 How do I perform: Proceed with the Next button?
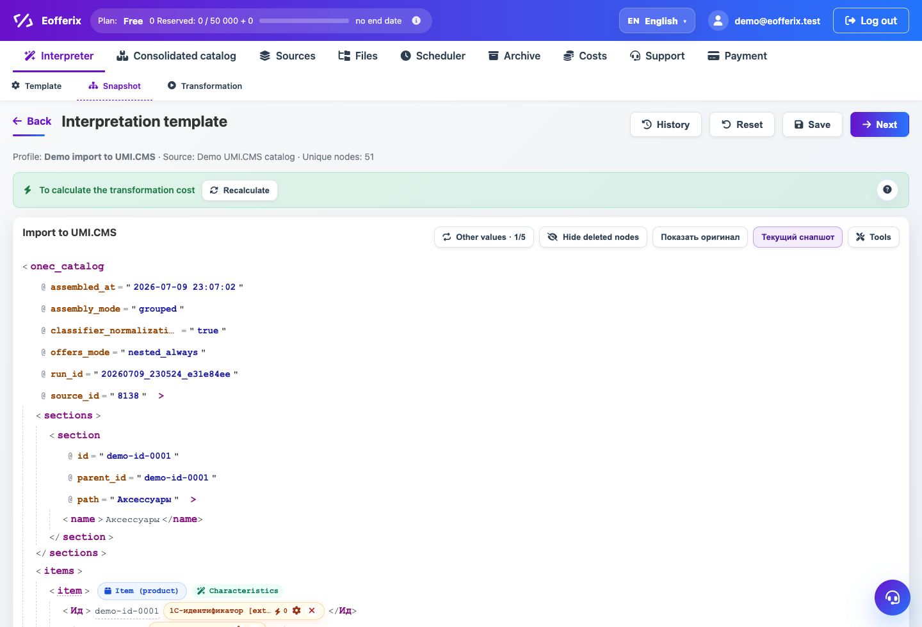coord(880,125)
